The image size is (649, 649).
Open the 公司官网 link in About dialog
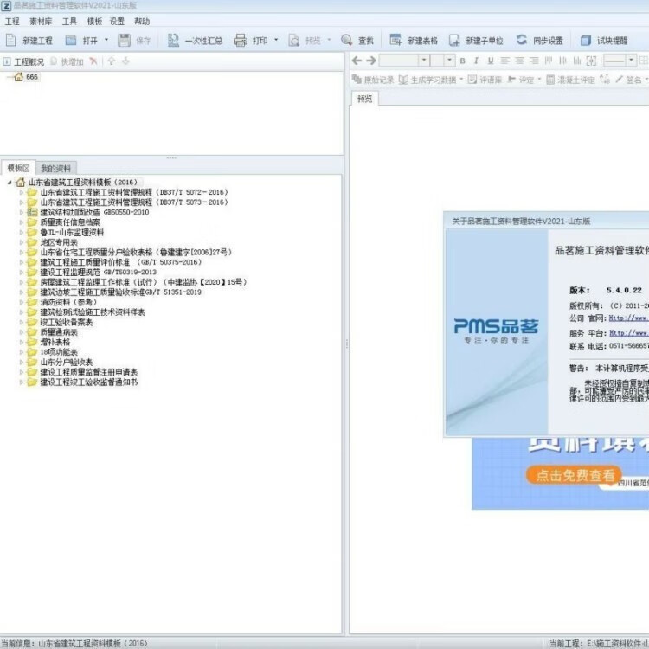pos(629,318)
